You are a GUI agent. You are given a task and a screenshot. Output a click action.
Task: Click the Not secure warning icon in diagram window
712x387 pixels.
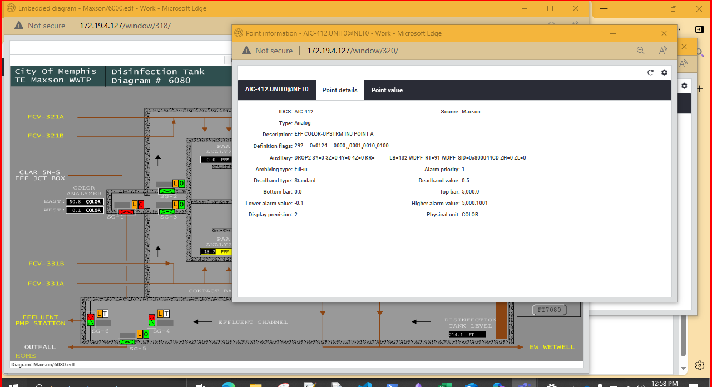click(x=19, y=26)
